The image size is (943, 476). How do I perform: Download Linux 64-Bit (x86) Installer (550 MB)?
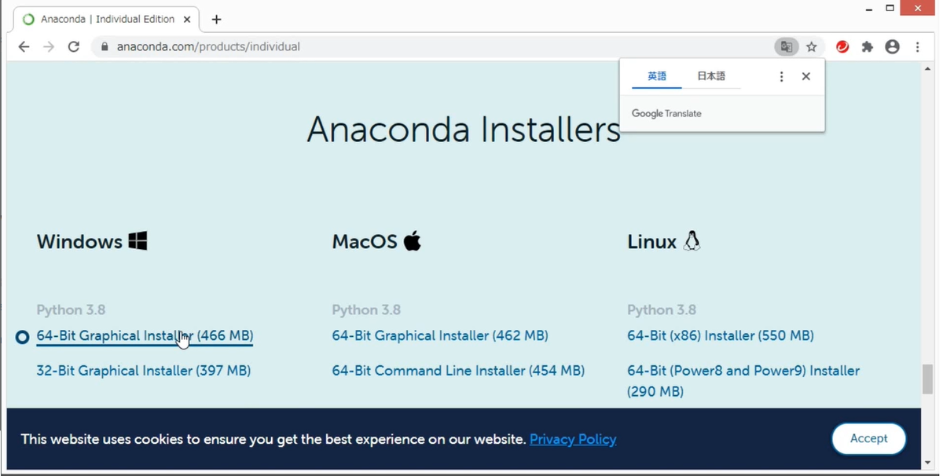point(721,336)
